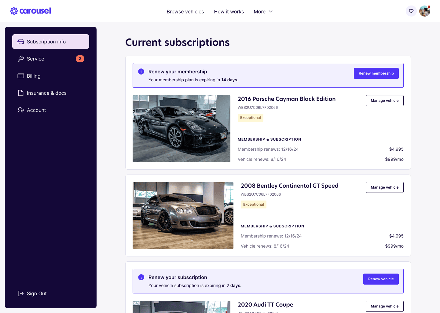Click the person icon beside Account
440x313 pixels.
click(21, 110)
